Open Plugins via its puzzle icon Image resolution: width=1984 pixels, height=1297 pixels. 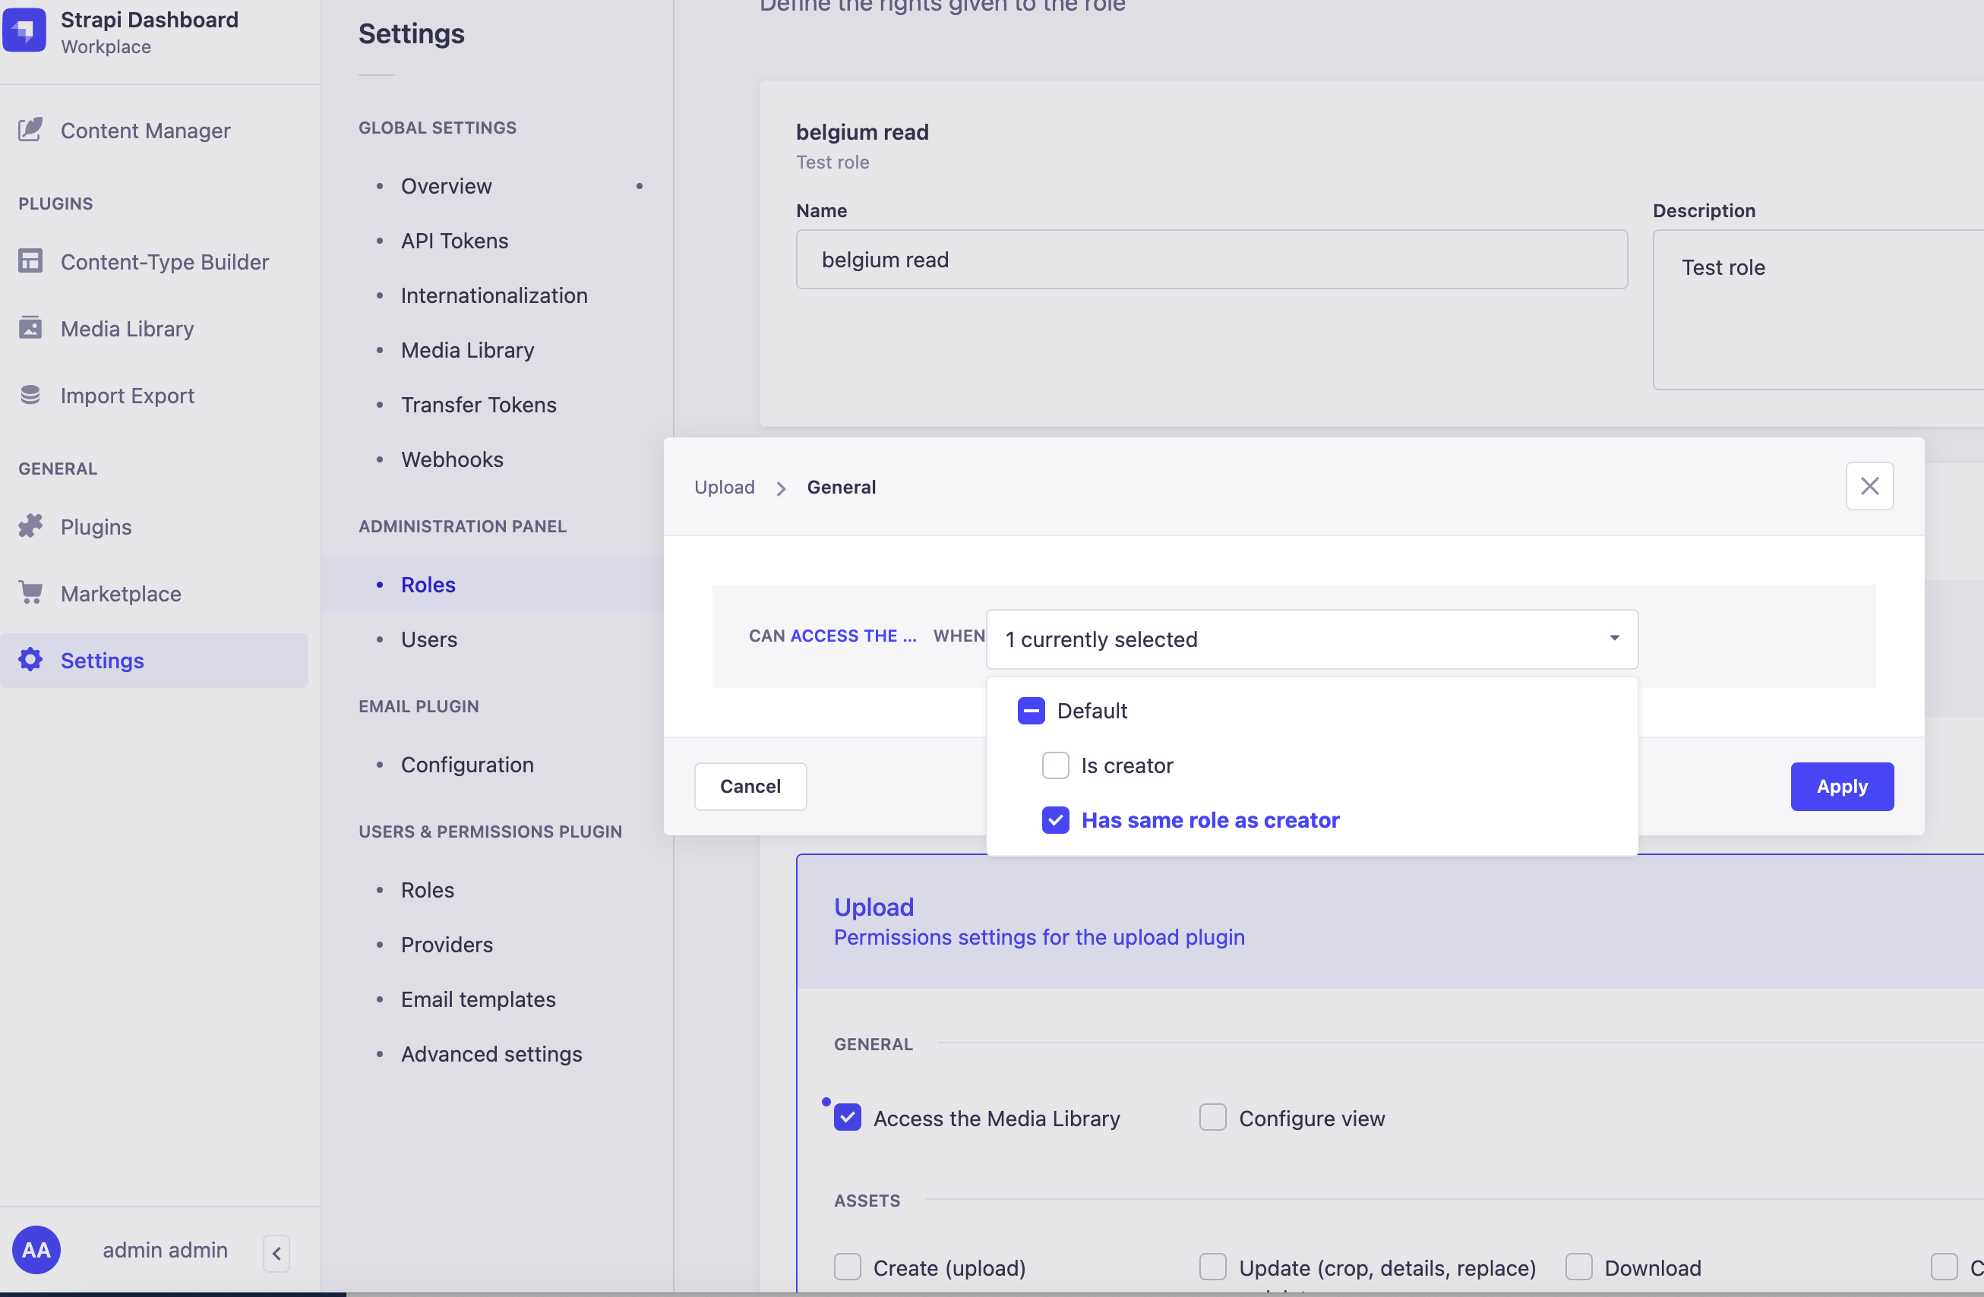point(30,526)
